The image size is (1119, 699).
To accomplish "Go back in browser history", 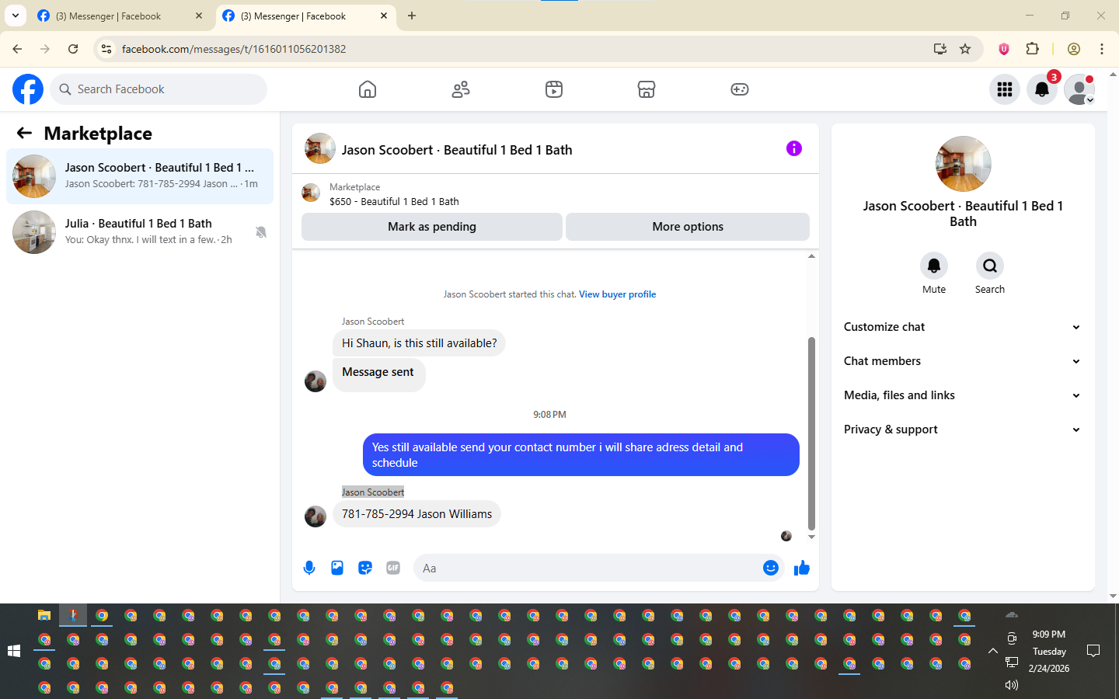I will pos(17,49).
